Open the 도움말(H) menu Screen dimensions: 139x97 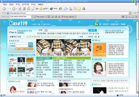41,4
